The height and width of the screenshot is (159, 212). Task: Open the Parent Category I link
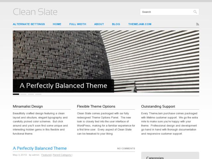tap(63, 155)
